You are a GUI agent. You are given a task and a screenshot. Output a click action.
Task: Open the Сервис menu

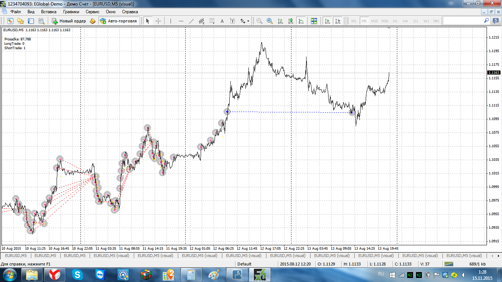click(x=93, y=12)
